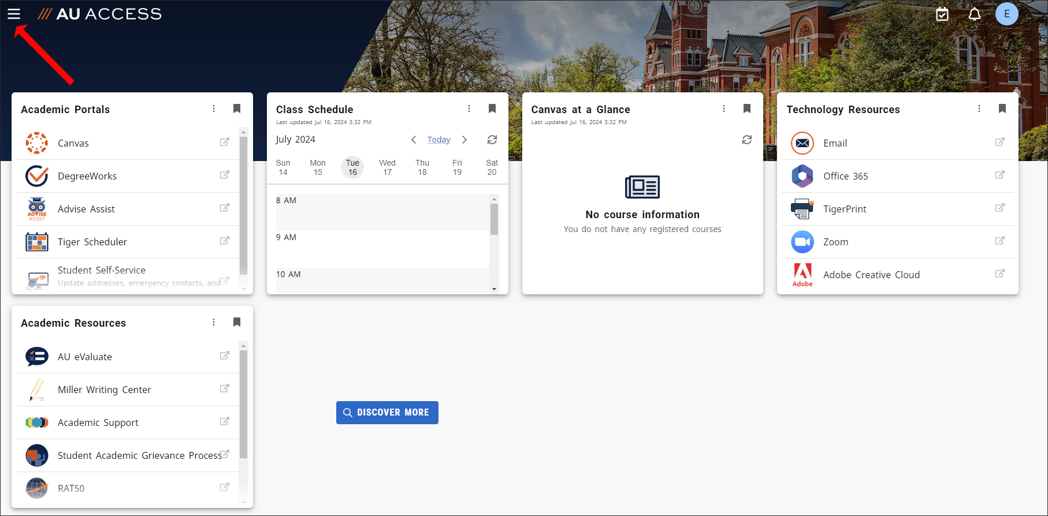Screen dimensions: 1048x516
Task: Select Mon 15 in the schedule
Action: pos(318,167)
